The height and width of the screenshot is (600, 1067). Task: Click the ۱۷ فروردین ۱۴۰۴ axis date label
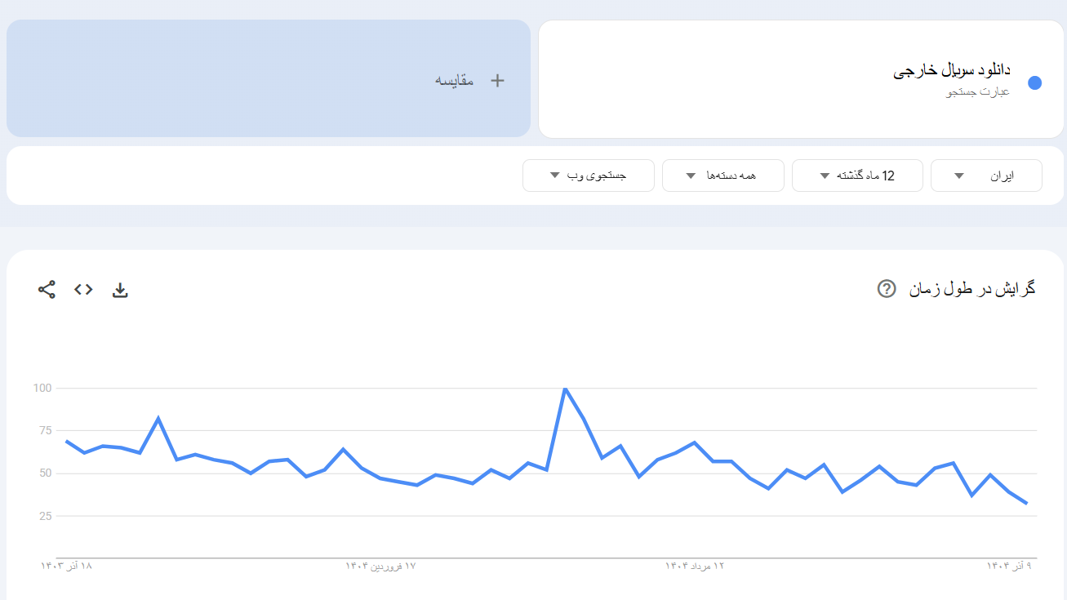tap(380, 565)
